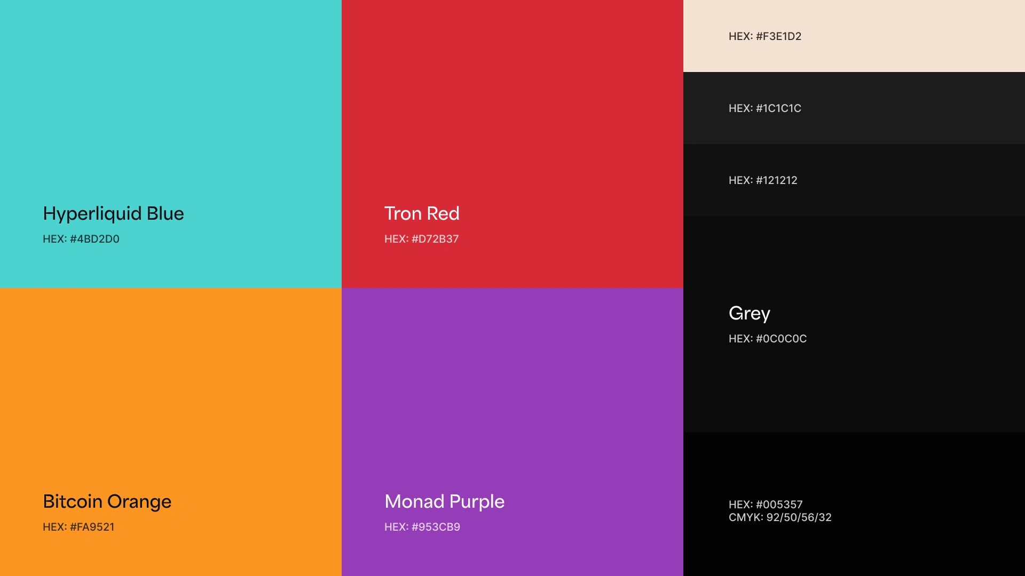Click the HEX: #005357 label

click(765, 505)
